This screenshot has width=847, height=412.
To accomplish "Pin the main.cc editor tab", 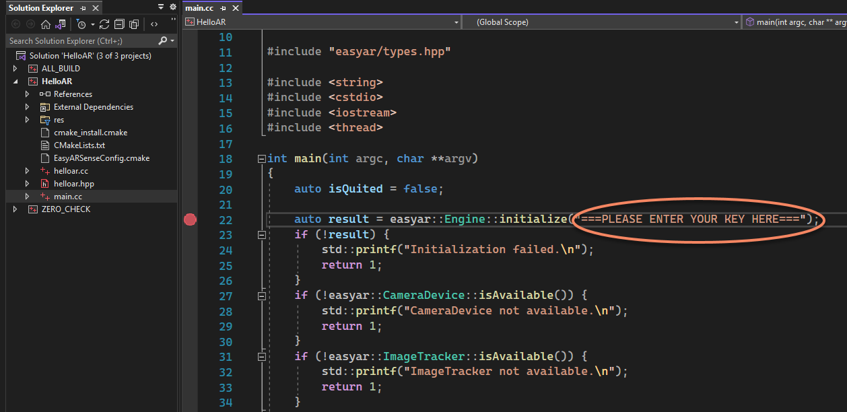I will 223,8.
